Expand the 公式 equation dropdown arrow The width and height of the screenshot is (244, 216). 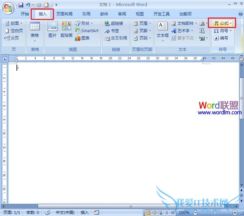(231, 24)
